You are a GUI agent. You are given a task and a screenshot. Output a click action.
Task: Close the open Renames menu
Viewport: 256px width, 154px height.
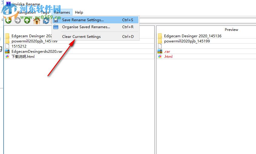pos(62,12)
